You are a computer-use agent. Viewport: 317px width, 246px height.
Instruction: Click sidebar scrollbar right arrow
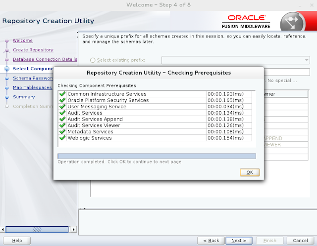(x=73, y=230)
